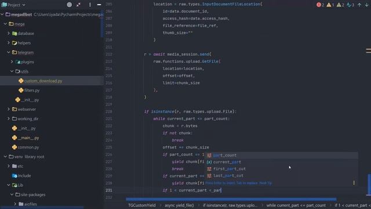Click the Project panel vertical scrollbar

pyautogui.click(x=102, y=24)
